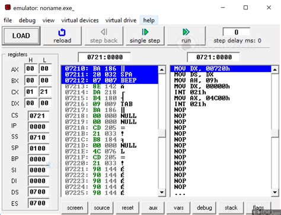Maximize the emulator window
Screen dimensions: 281x215
click(245, 8)
